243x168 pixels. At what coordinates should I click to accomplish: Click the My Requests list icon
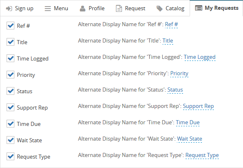coord(199,8)
